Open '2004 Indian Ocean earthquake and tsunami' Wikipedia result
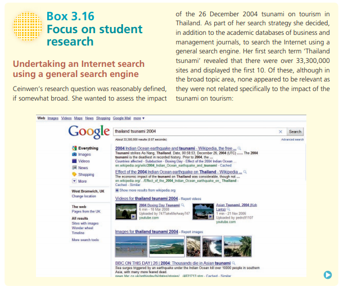This screenshot has height=286, width=339. pyautogui.click(x=175, y=148)
